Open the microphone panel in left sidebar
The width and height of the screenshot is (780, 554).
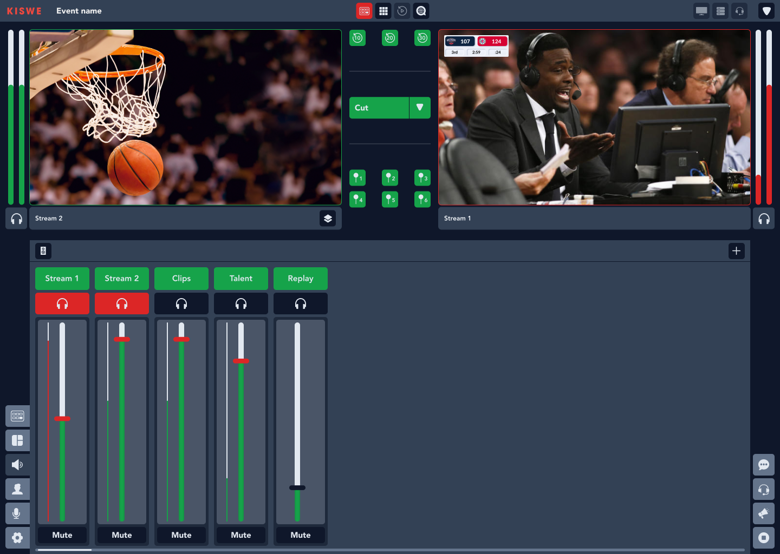click(17, 513)
